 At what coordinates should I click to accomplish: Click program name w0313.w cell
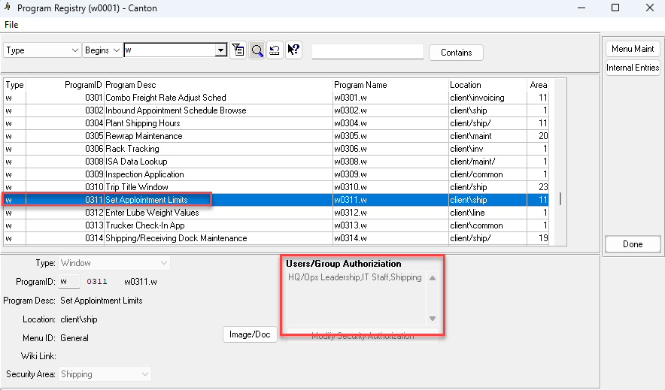(390, 225)
